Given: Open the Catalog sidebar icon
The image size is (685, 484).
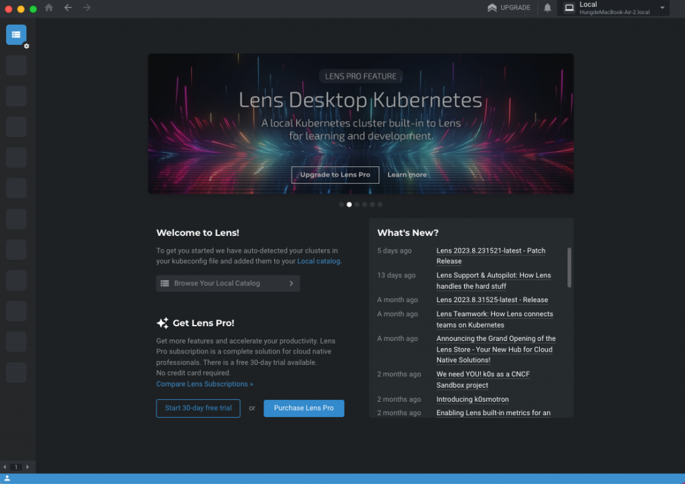Looking at the screenshot, I should (16, 35).
